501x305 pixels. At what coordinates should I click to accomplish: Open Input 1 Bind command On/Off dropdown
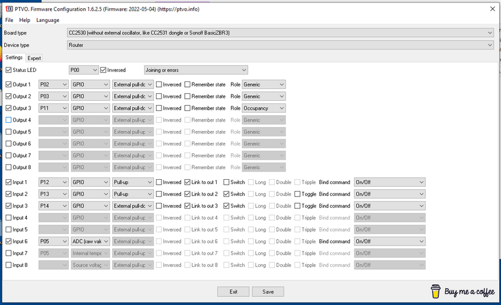[x=390, y=182]
